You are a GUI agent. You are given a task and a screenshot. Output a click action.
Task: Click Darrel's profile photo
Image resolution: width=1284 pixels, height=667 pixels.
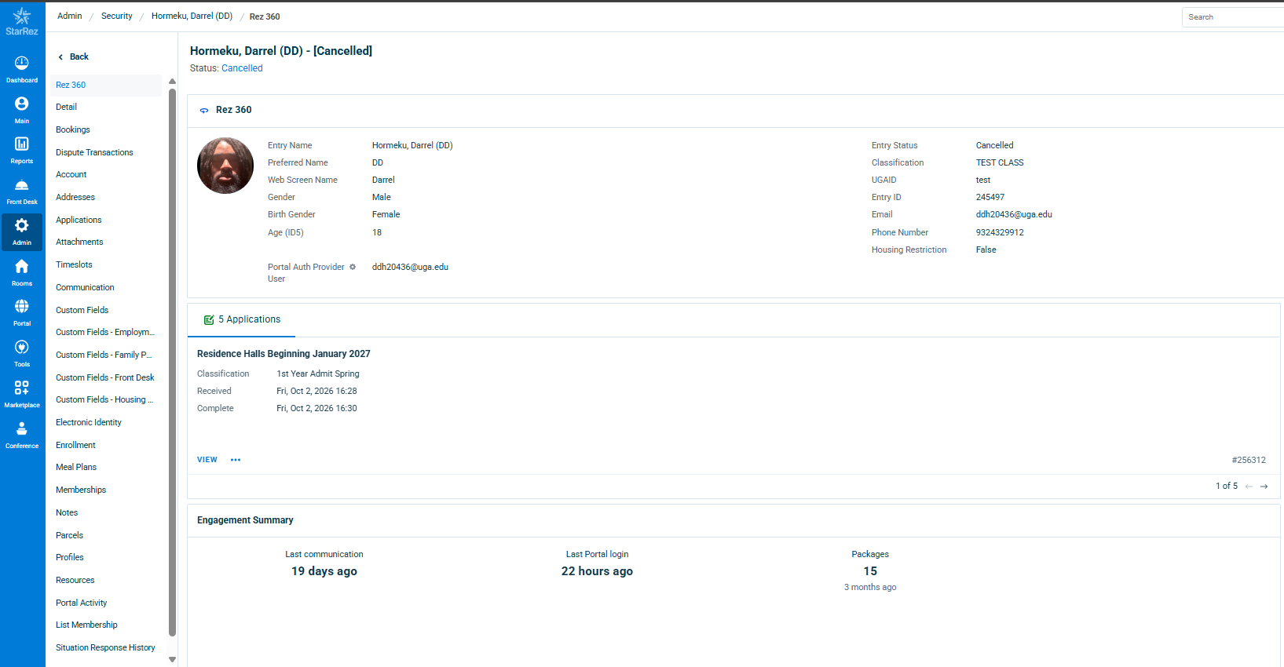(x=225, y=166)
